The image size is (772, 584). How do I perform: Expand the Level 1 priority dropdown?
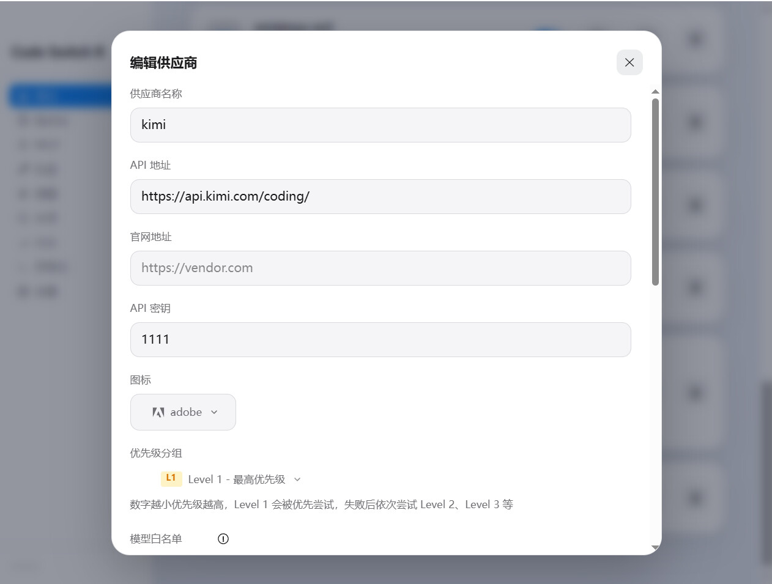[x=231, y=479]
